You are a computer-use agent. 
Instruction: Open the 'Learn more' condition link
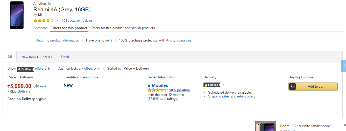tap(90, 77)
